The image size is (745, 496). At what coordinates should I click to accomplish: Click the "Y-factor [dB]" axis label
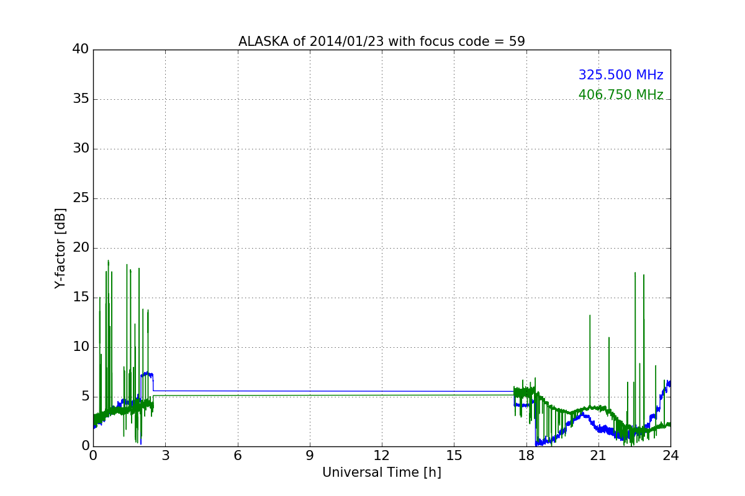click(60, 248)
